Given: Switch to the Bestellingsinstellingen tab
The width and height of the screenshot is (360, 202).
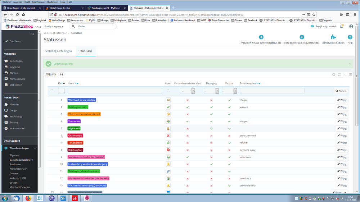Looking at the screenshot, I should pyautogui.click(x=58, y=51).
